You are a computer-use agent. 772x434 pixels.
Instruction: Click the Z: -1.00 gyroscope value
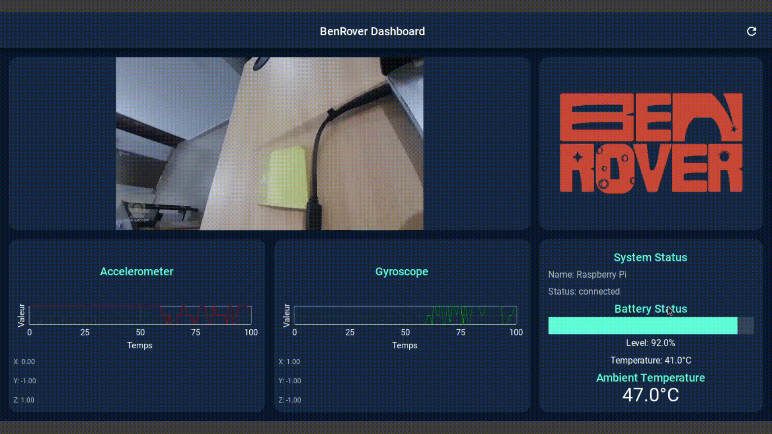290,400
